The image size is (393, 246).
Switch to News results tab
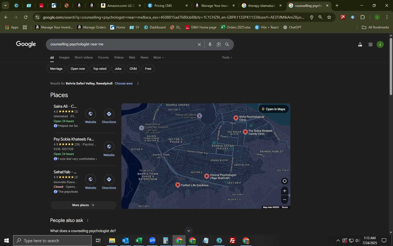144,57
